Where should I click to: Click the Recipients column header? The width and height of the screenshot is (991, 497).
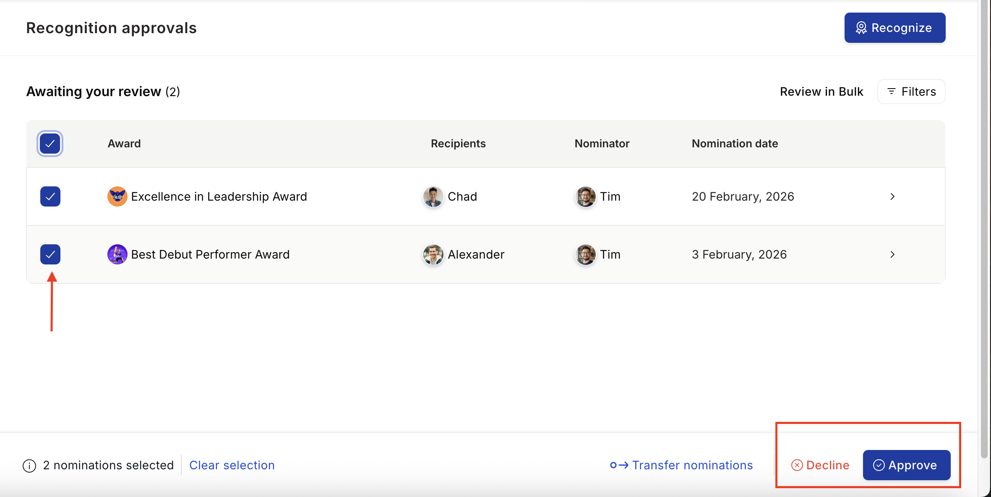point(458,144)
